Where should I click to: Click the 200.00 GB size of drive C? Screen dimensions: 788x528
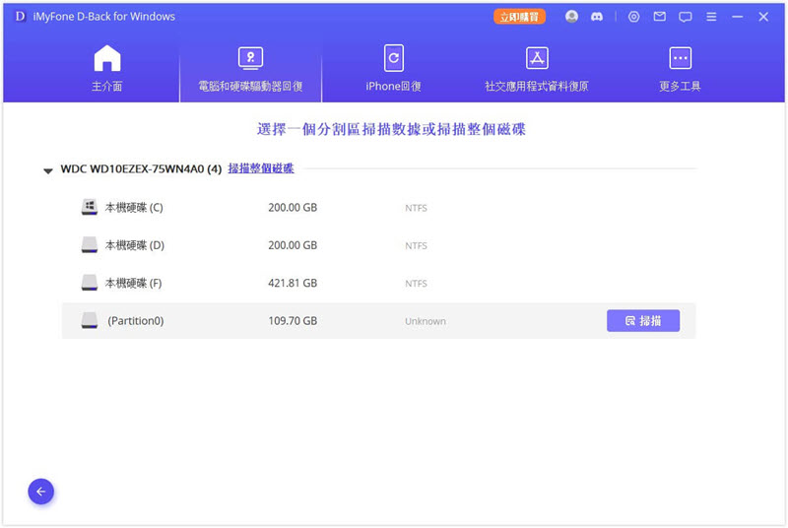point(293,208)
